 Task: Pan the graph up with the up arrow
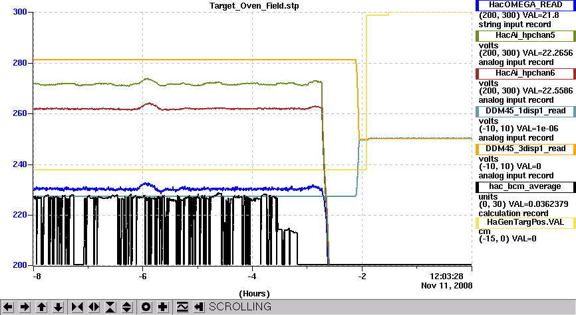coord(41,307)
